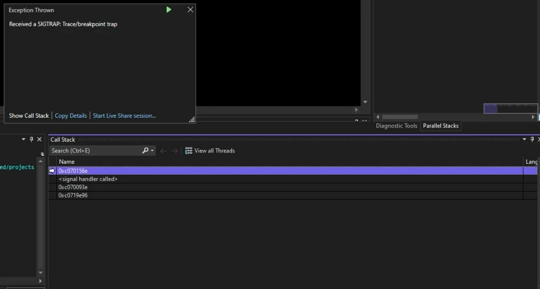
Task: Click editor horizontal scroll-right arrow
Action: [x=356, y=110]
